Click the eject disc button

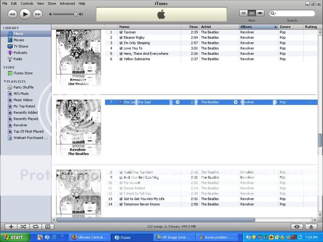click(311, 227)
